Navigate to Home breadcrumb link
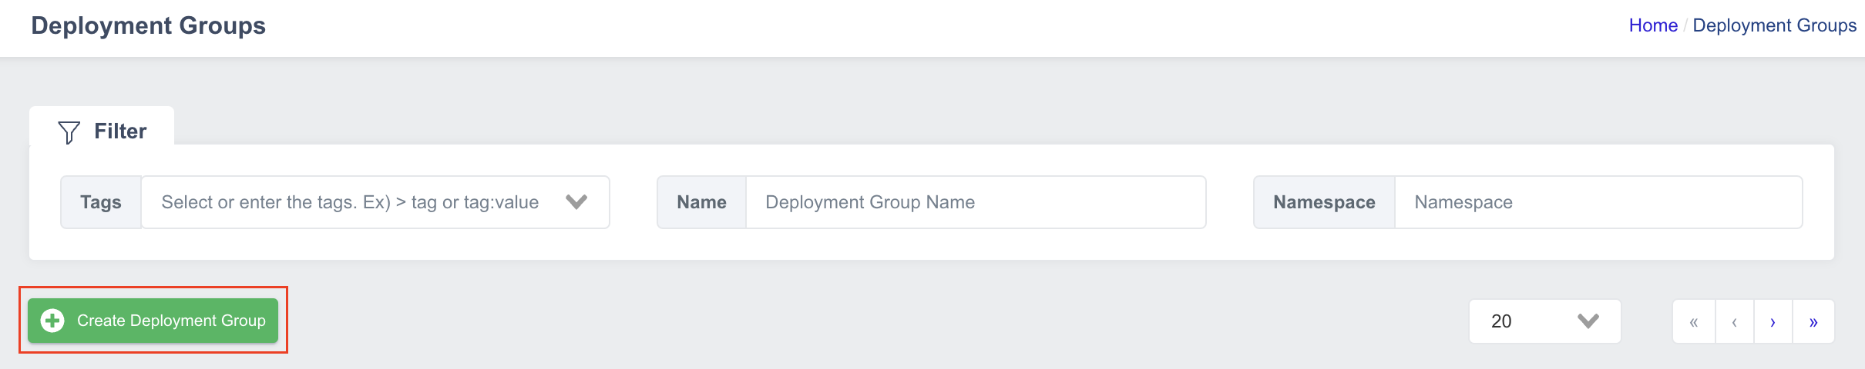The width and height of the screenshot is (1865, 369). point(1653,25)
